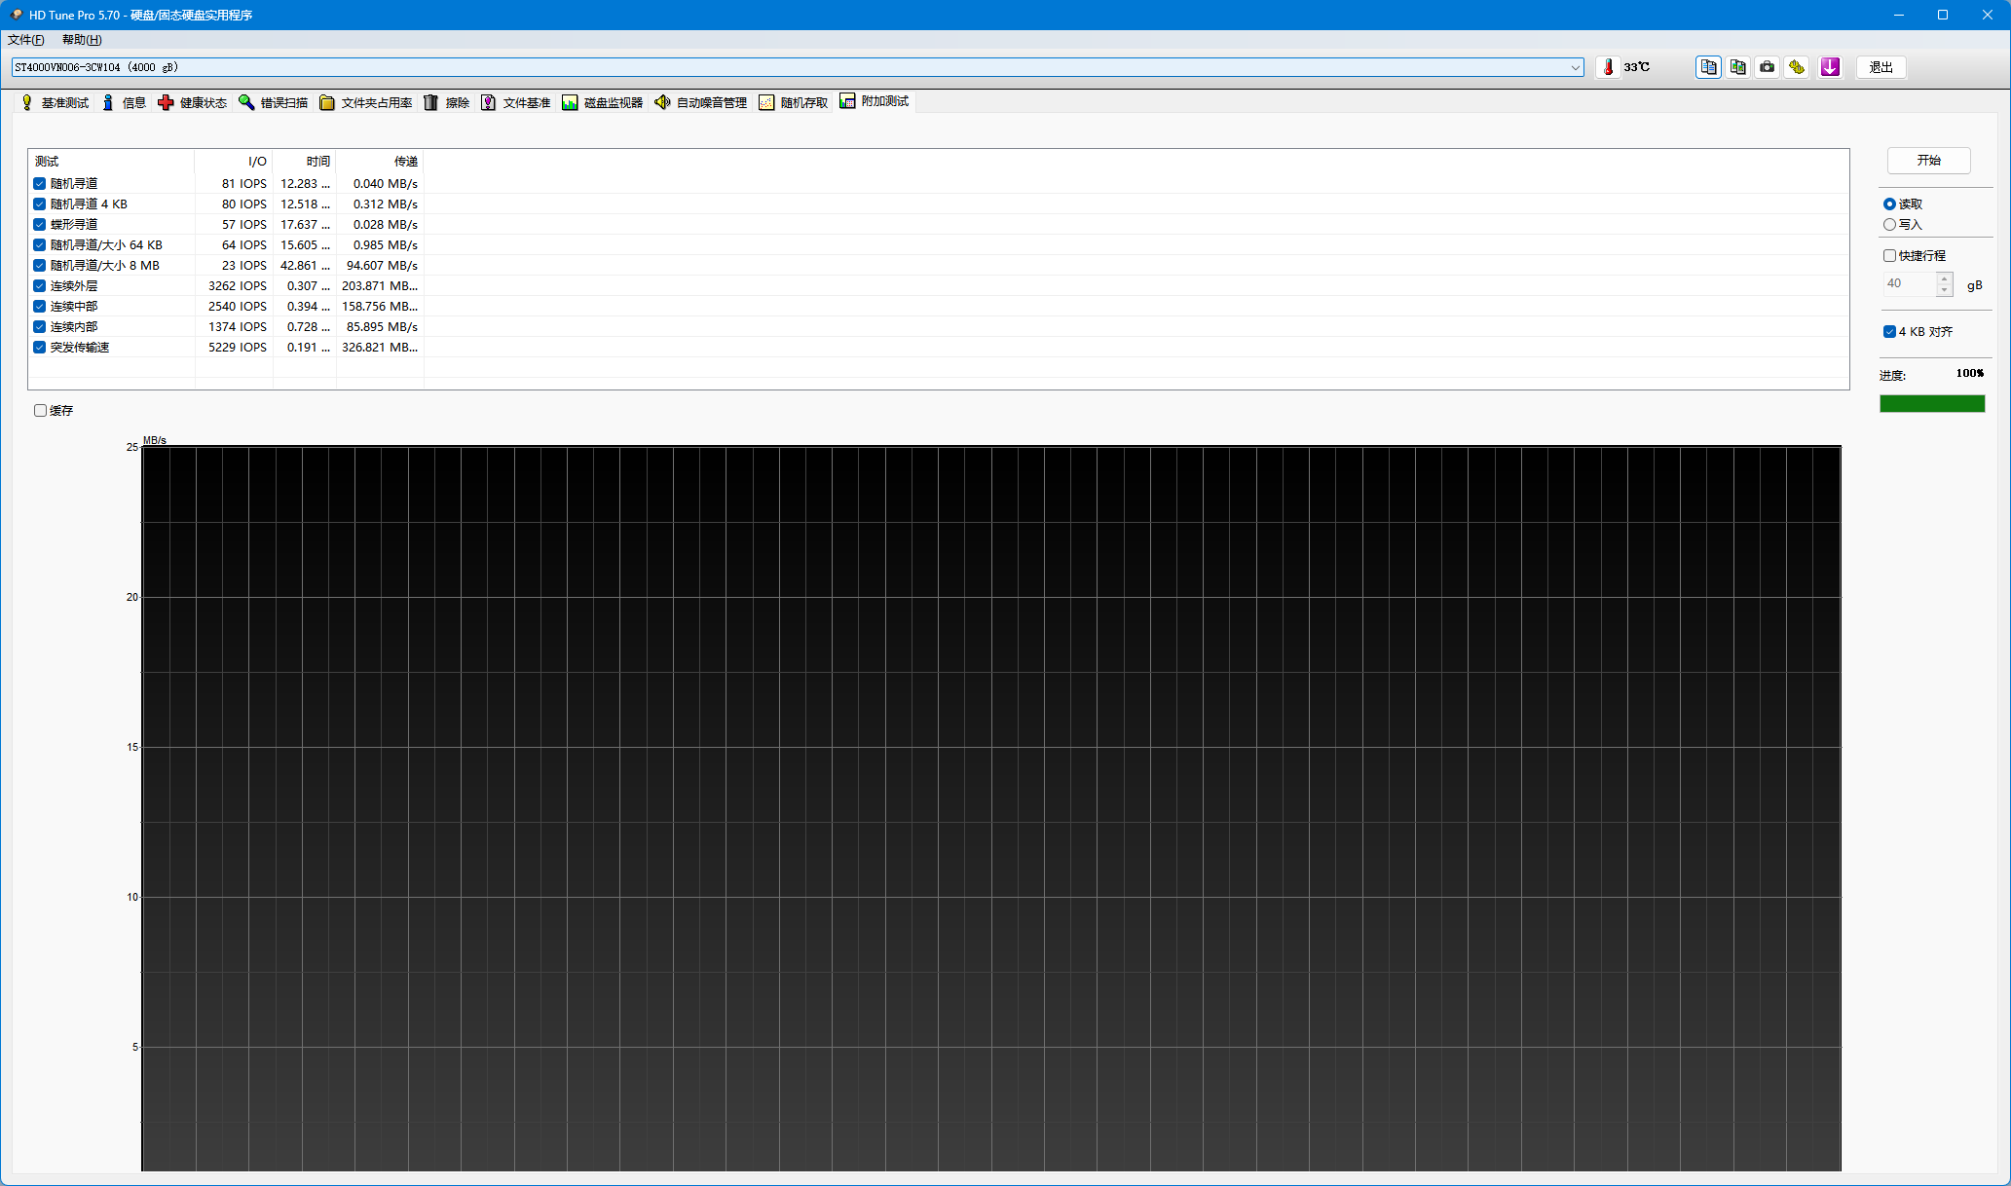Screen dimensions: 2011x1186
Task: Open the 健康状态 health tab
Action: tap(193, 102)
